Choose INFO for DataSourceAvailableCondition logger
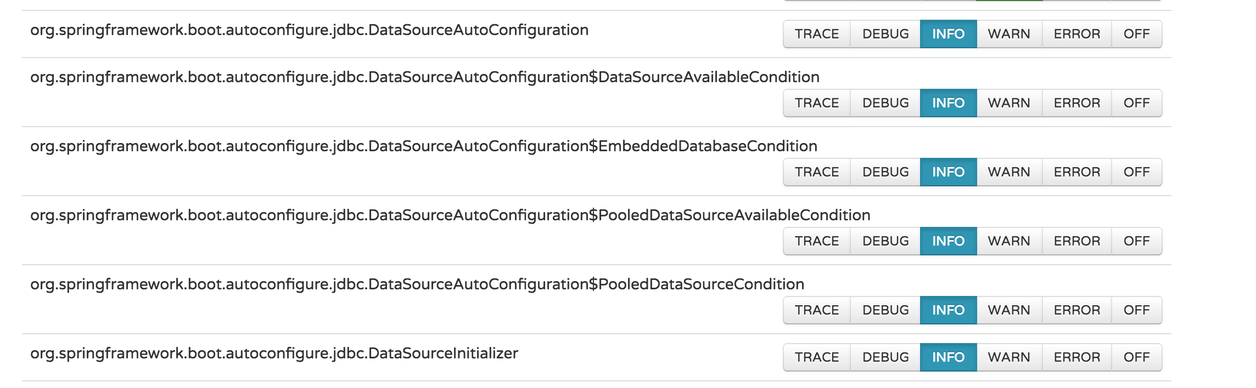The height and width of the screenshot is (388, 1256). click(948, 103)
